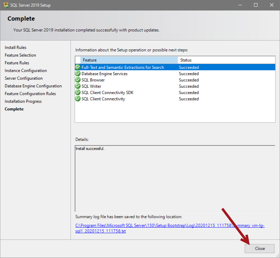Click green check icon for Full-Text and Semantic Extractions
This screenshot has width=280, height=258.
78,67
